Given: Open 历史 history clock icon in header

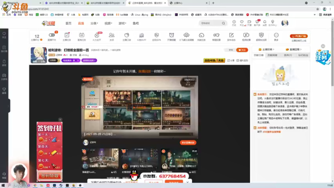Looking at the screenshot, I should coord(234,23).
